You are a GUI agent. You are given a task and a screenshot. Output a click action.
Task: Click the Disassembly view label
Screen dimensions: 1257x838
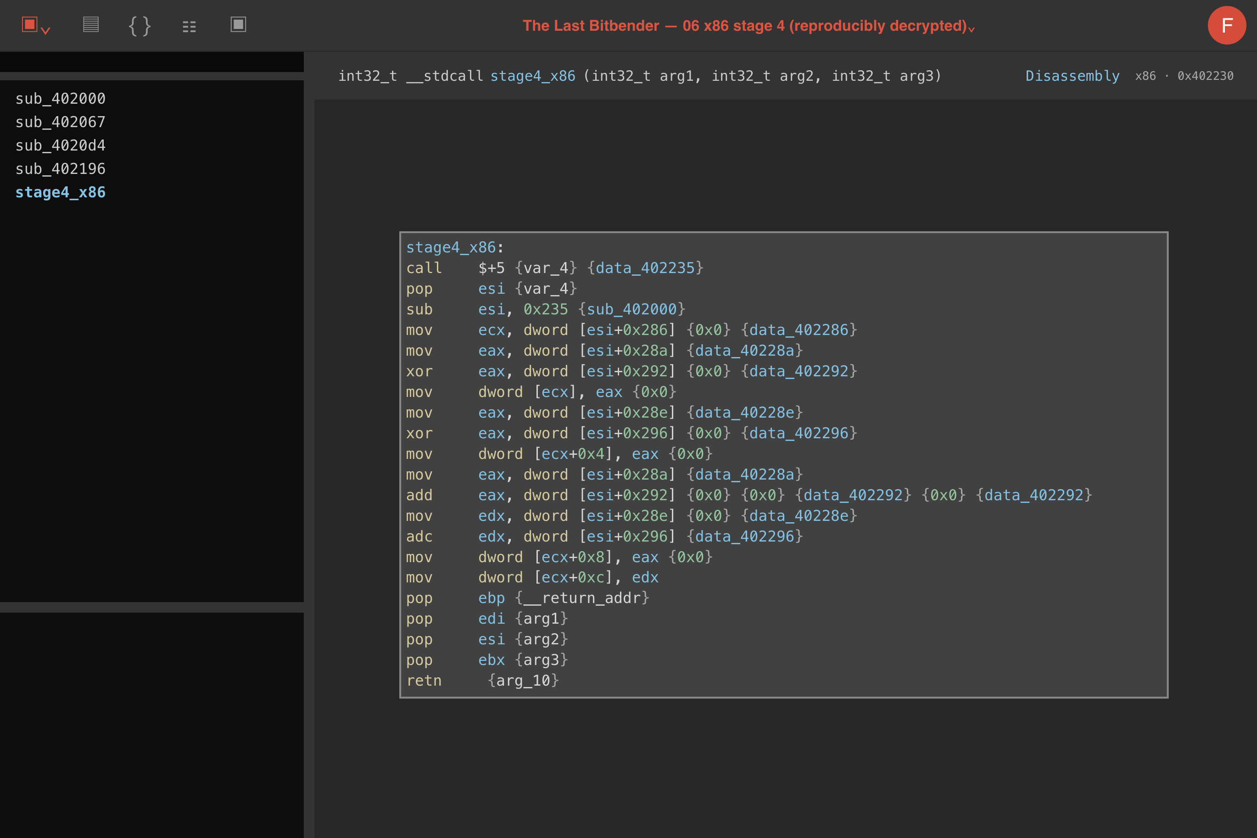pyautogui.click(x=1072, y=76)
